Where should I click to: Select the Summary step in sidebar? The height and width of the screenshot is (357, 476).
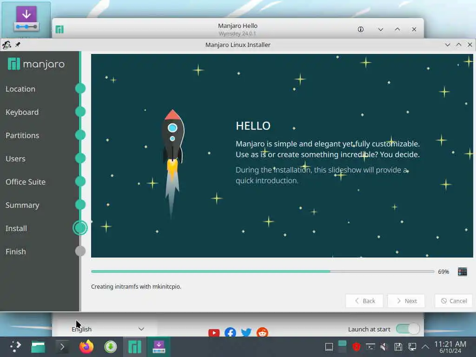tap(22, 205)
